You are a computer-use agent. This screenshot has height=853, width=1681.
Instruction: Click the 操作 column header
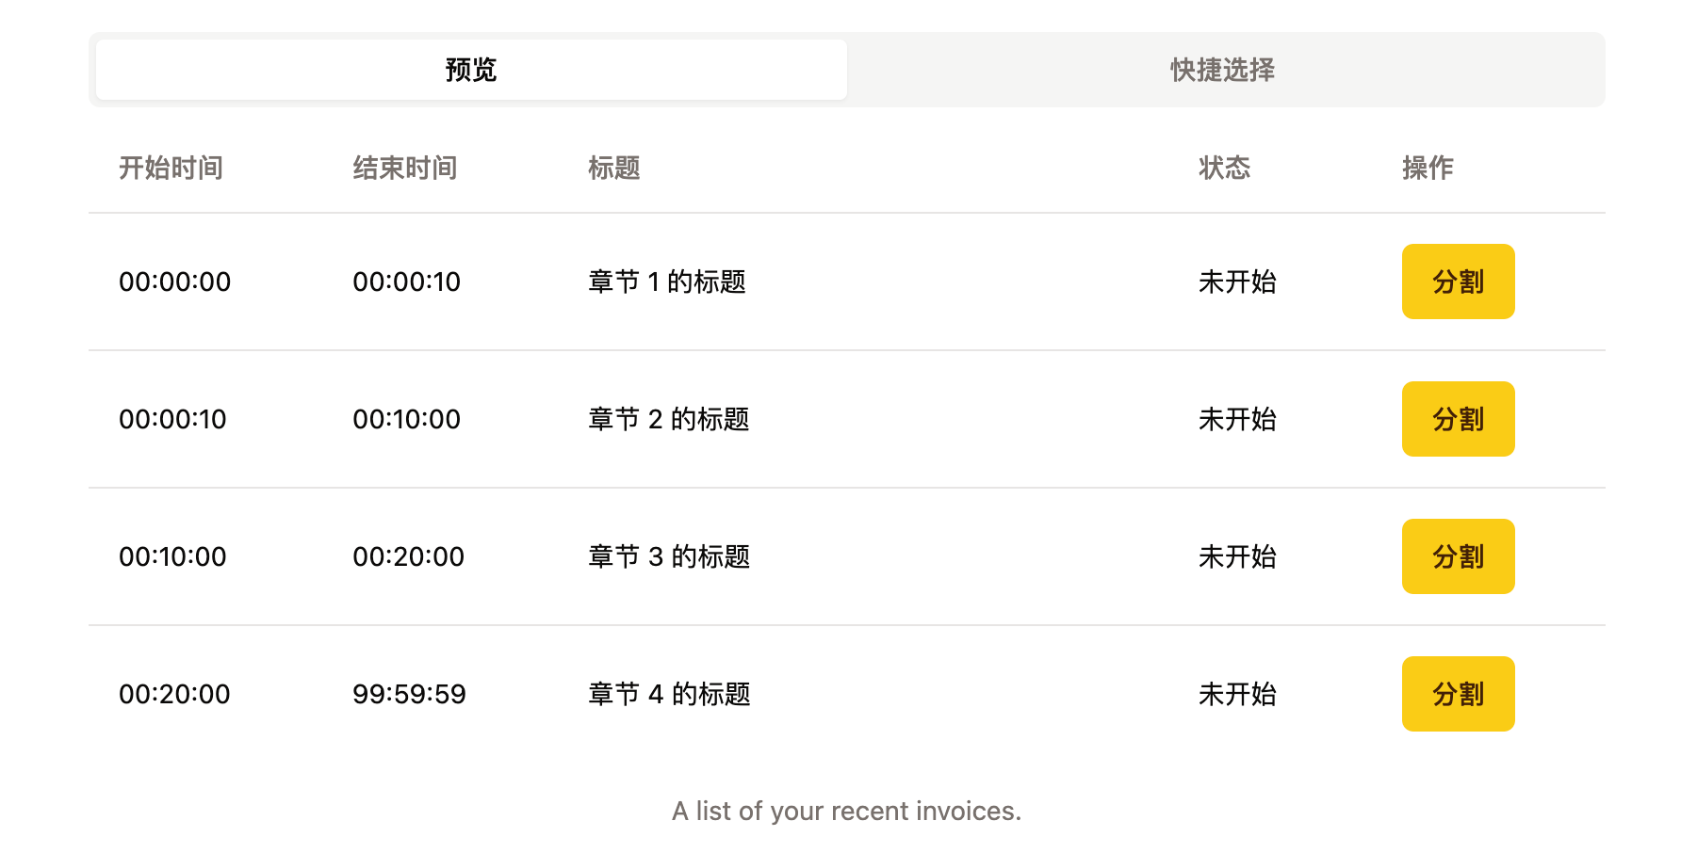coord(1428,169)
